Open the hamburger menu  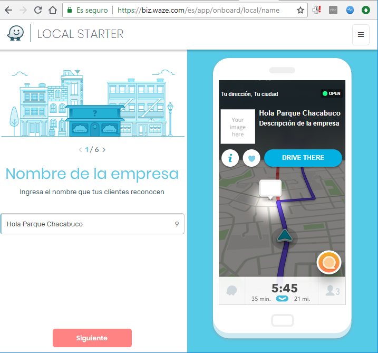tap(361, 34)
